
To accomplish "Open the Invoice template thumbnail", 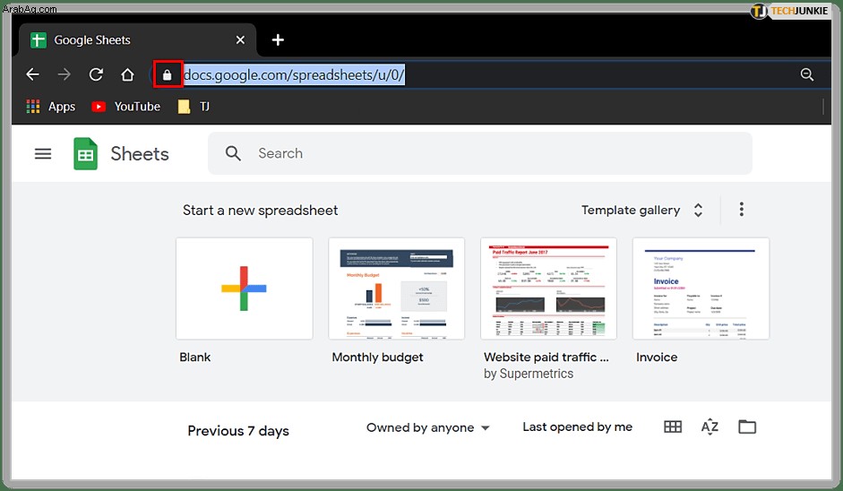I will 701,289.
